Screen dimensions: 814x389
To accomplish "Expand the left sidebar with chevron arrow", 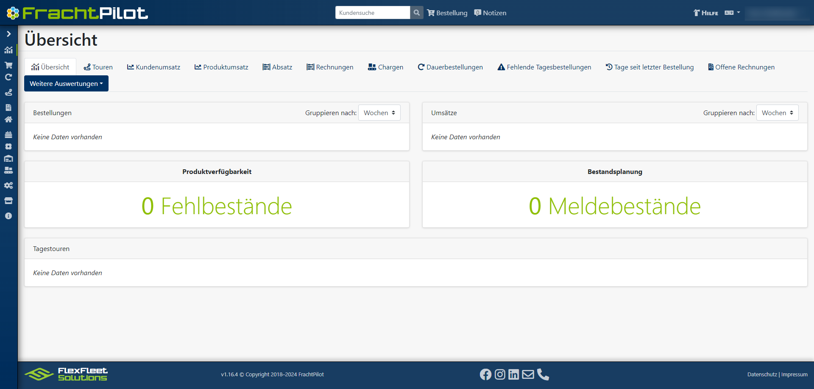I will click(x=8, y=34).
